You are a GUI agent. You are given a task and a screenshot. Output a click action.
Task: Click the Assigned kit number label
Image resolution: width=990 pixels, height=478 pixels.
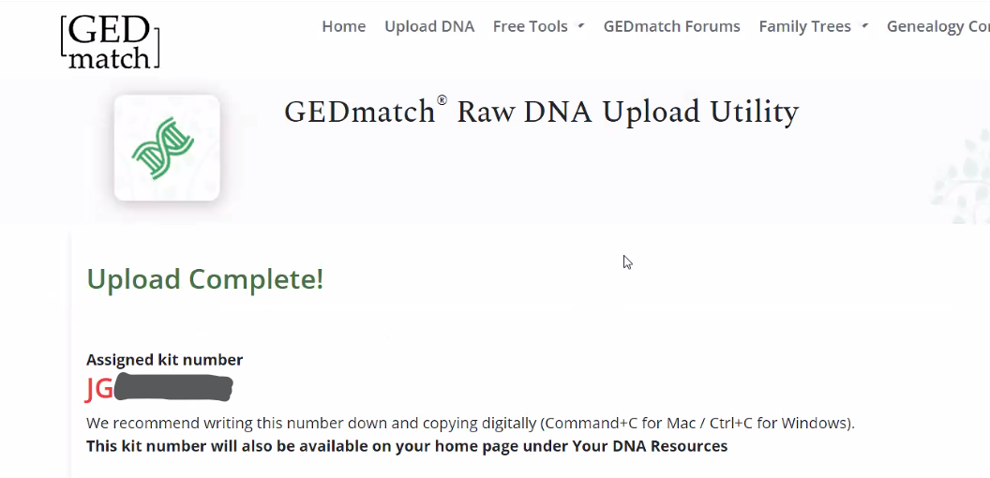(164, 360)
